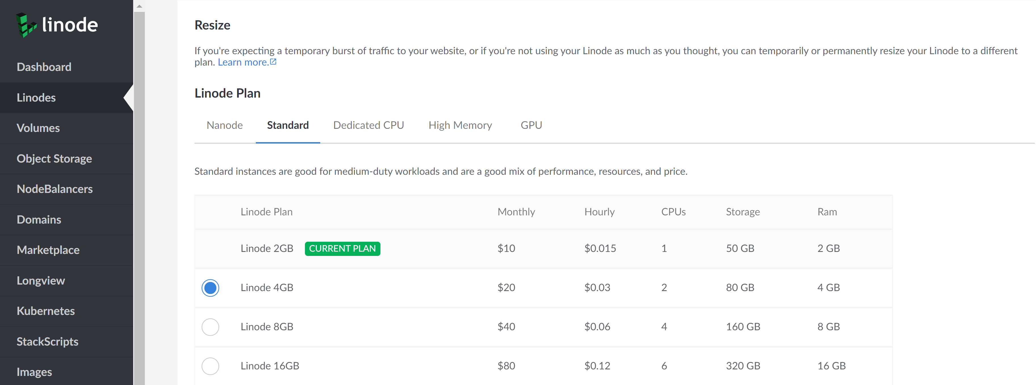
Task: Select the Standard plan tab
Action: (x=288, y=125)
